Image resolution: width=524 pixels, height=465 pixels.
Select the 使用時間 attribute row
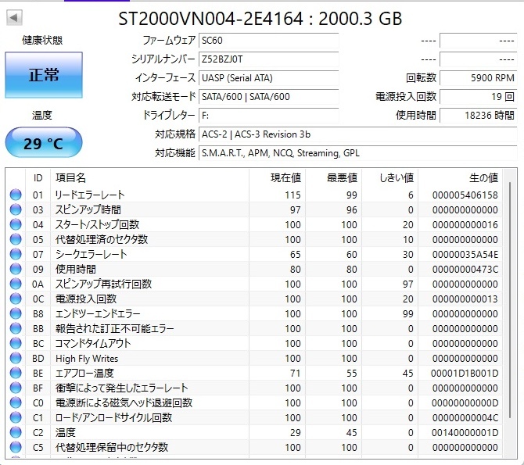[254, 269]
